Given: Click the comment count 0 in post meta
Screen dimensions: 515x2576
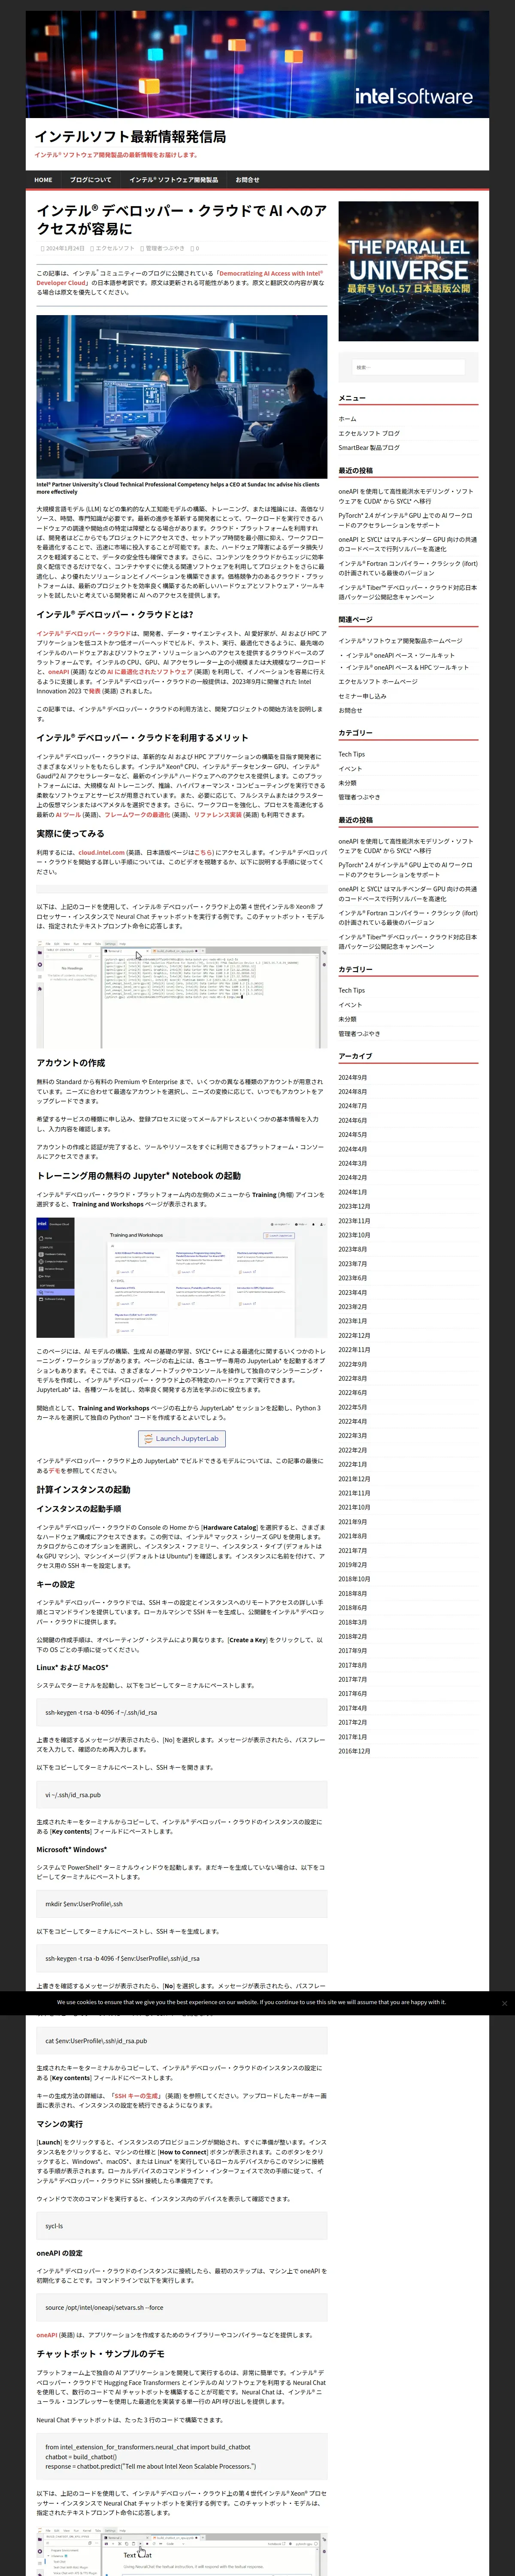Looking at the screenshot, I should tap(196, 248).
